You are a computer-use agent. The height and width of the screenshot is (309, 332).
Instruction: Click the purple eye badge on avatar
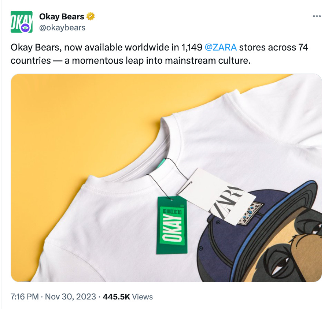[x=26, y=28]
